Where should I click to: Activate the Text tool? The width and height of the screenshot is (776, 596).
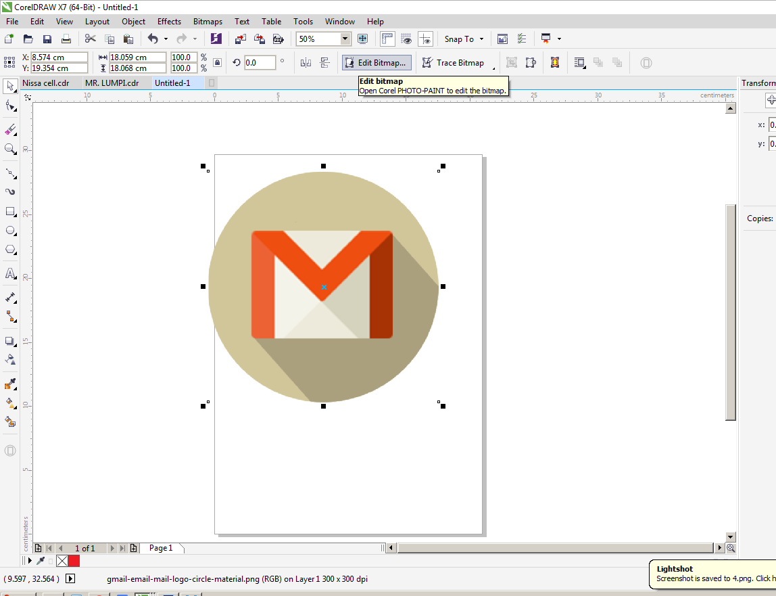coord(10,273)
